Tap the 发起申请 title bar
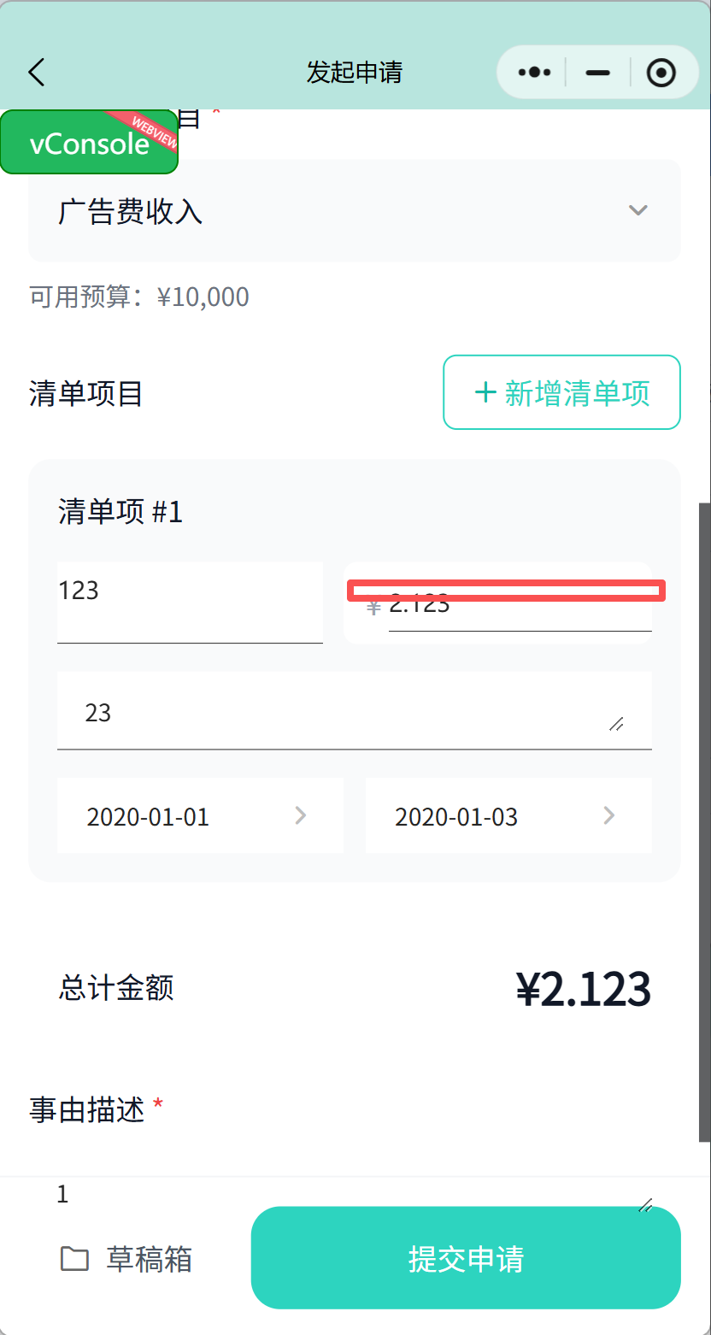 pyautogui.click(x=355, y=73)
